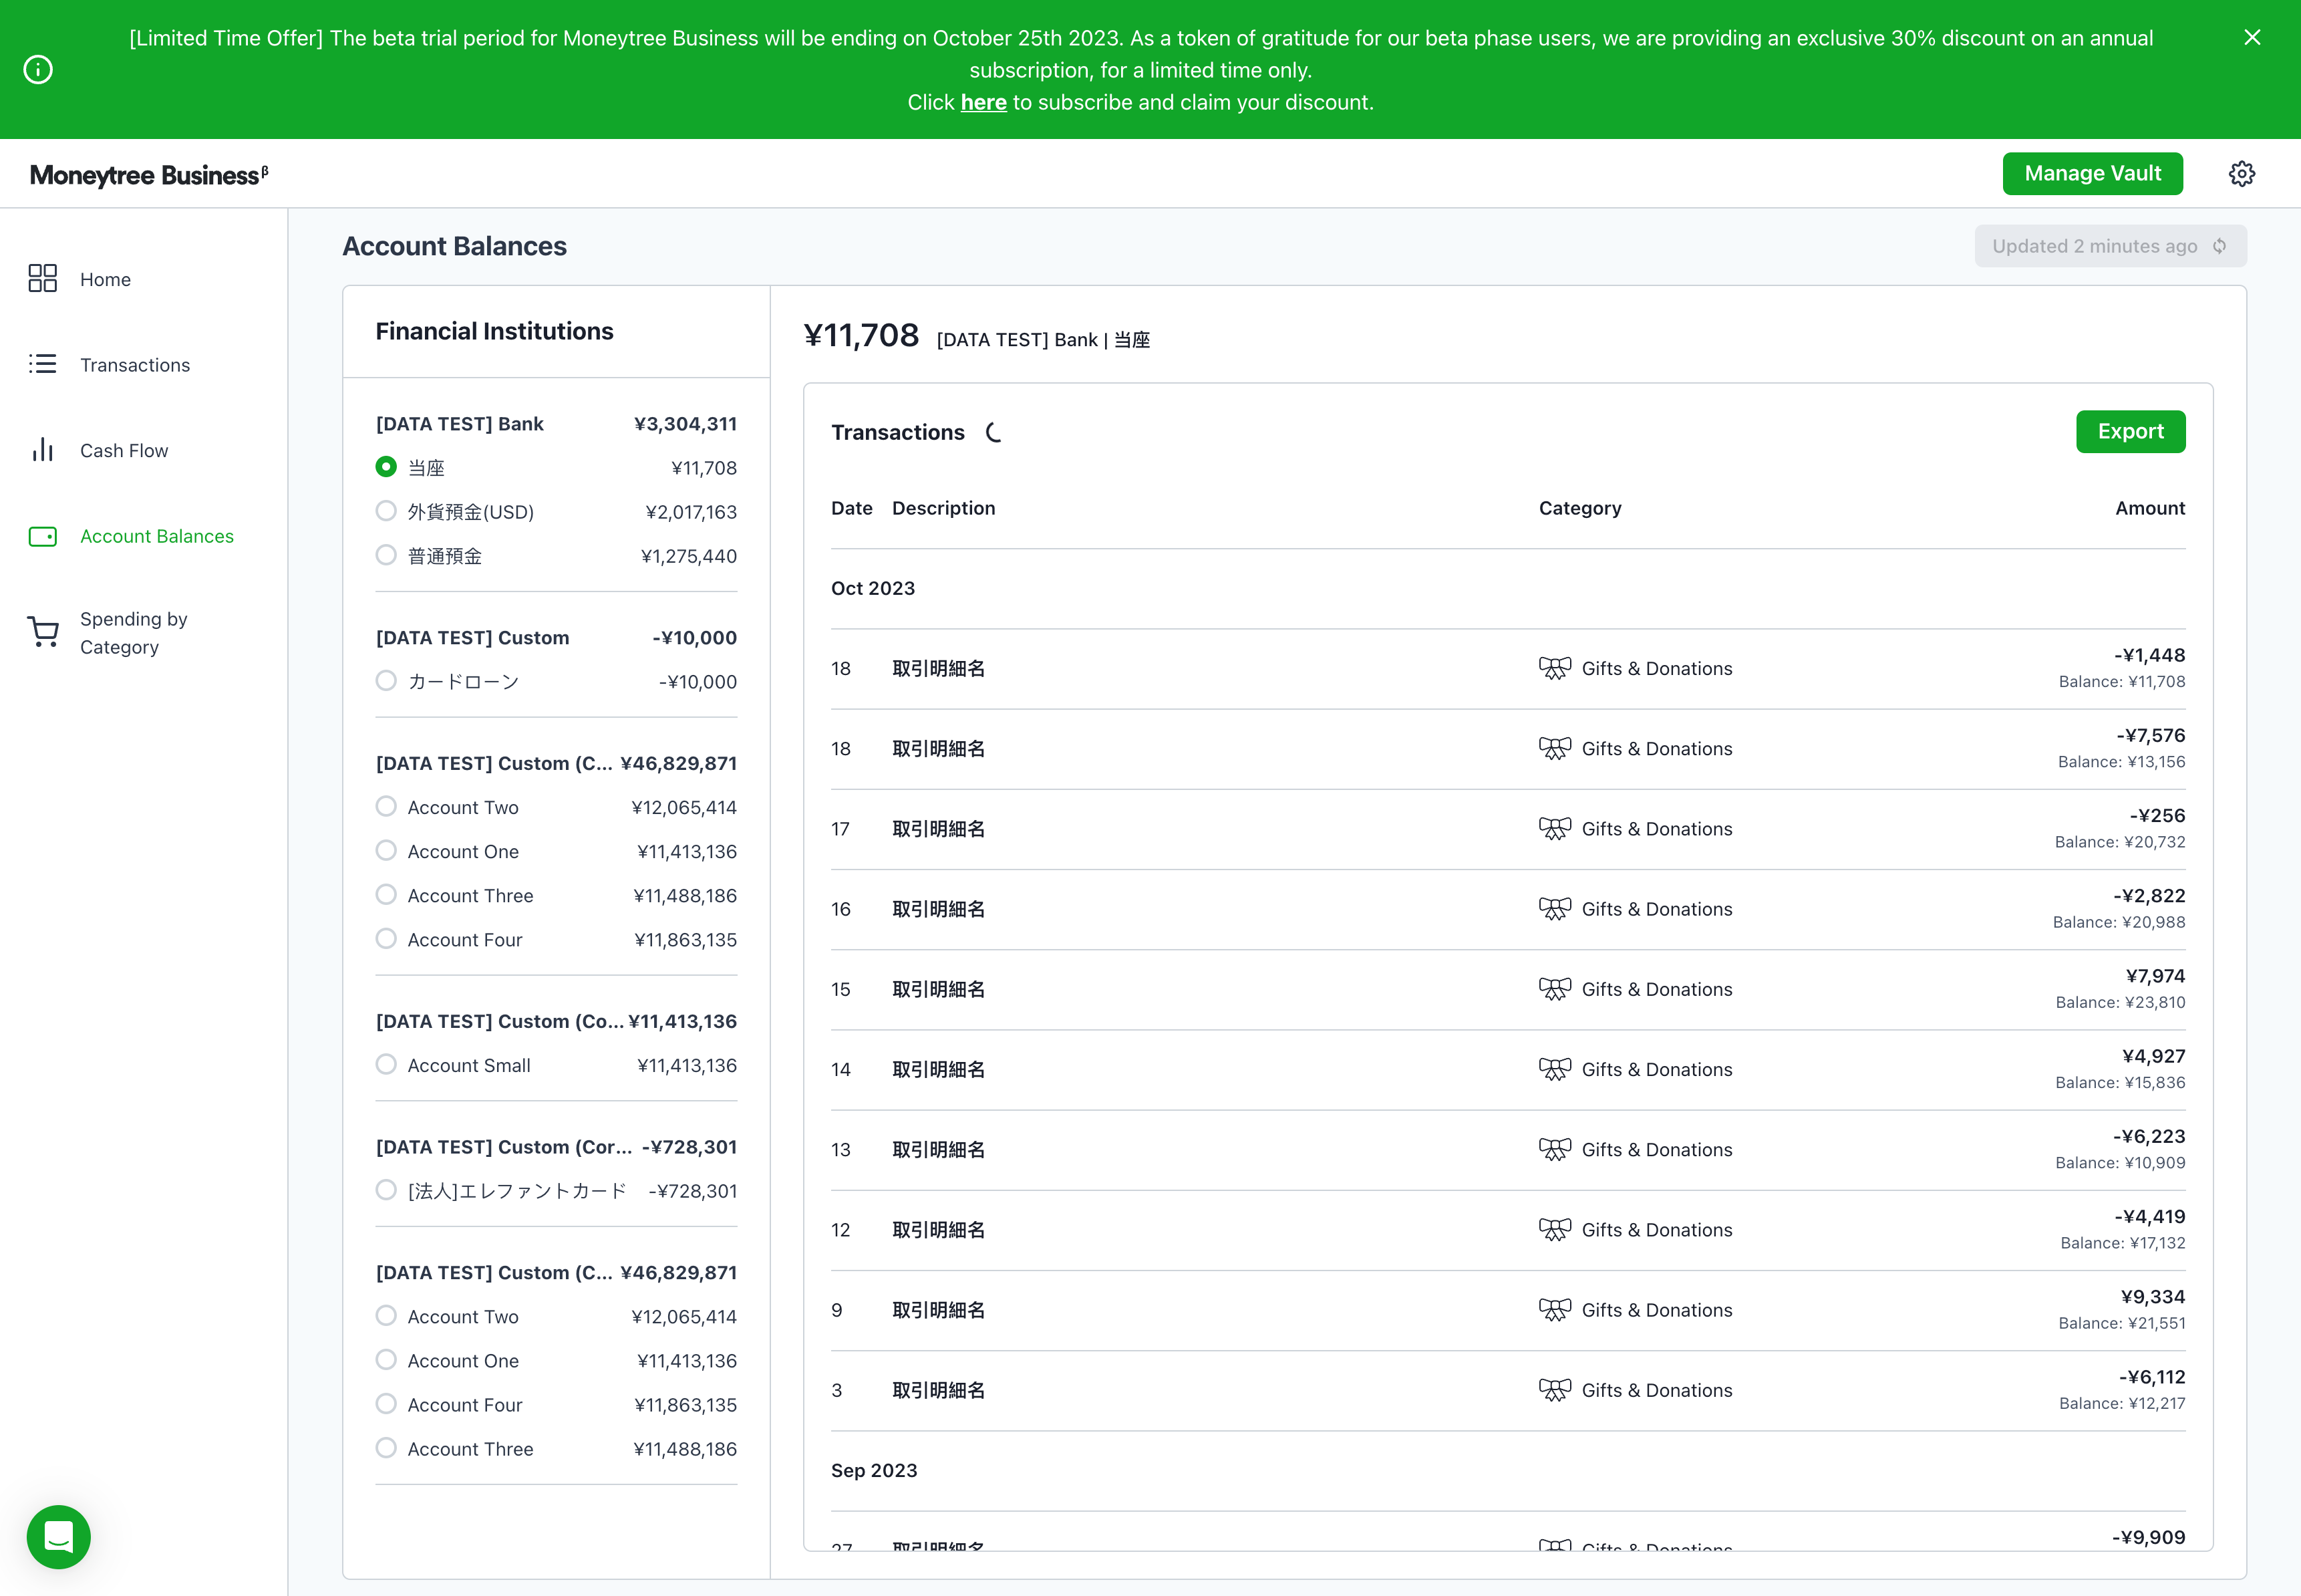Select the カードローン account radio button

[x=386, y=681]
